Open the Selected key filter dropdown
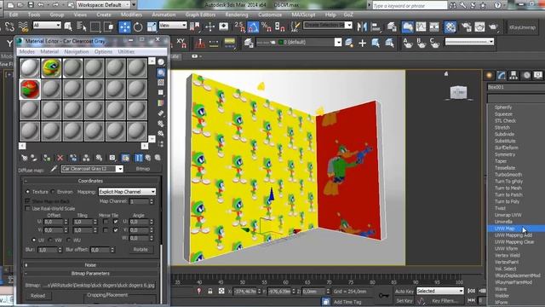The width and height of the screenshot is (545, 307). (439, 291)
